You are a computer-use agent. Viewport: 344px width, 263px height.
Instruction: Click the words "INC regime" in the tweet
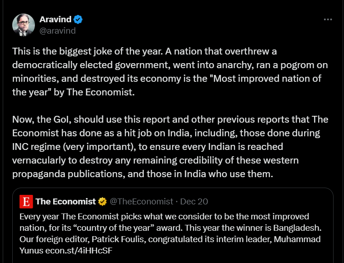(36, 147)
